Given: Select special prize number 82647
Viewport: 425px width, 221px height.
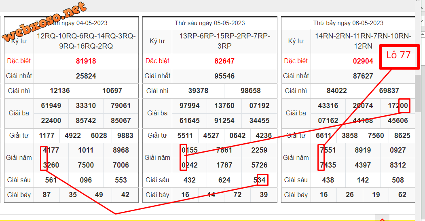Looking at the screenshot, I should pos(224,61).
